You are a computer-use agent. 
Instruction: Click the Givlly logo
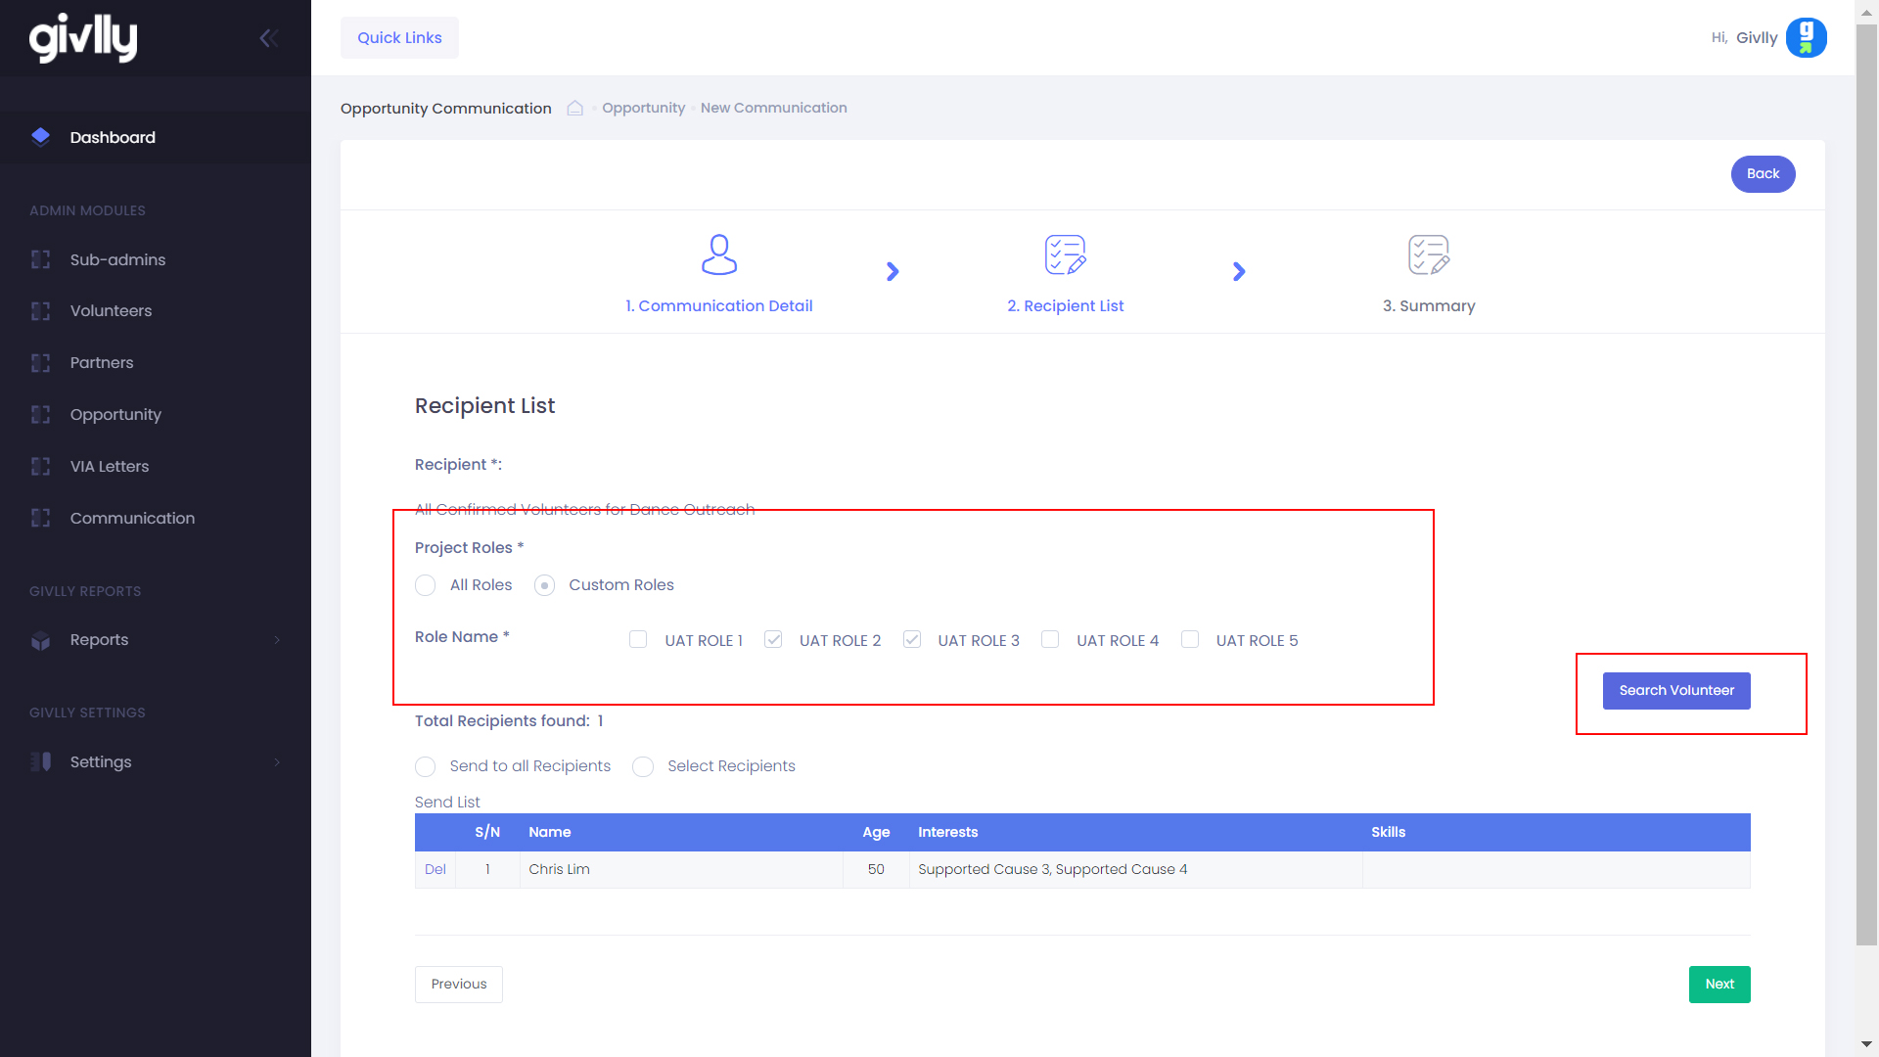coord(83,38)
